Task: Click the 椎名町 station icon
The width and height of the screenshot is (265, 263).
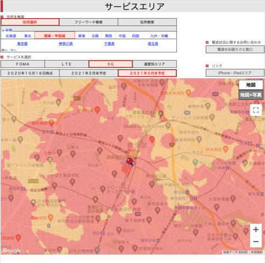Action: [23, 188]
